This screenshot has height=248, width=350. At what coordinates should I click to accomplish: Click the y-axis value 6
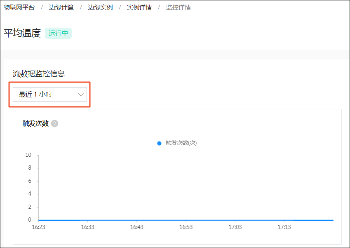click(30, 181)
